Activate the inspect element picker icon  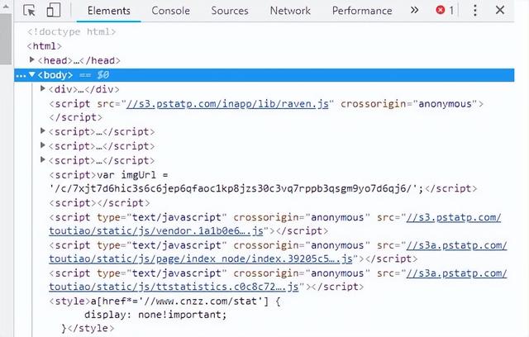click(x=30, y=11)
